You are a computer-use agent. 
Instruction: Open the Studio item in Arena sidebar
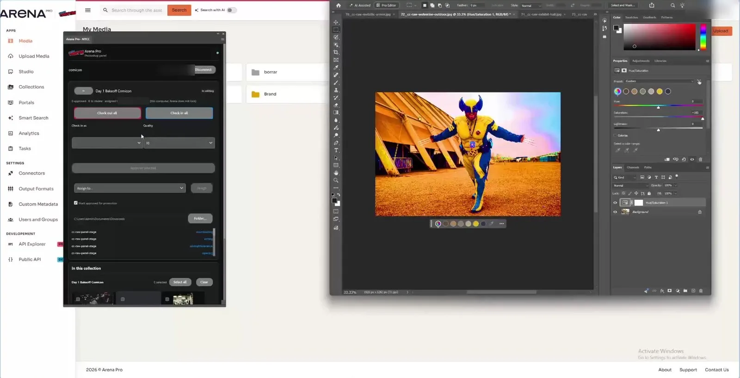[x=26, y=72]
